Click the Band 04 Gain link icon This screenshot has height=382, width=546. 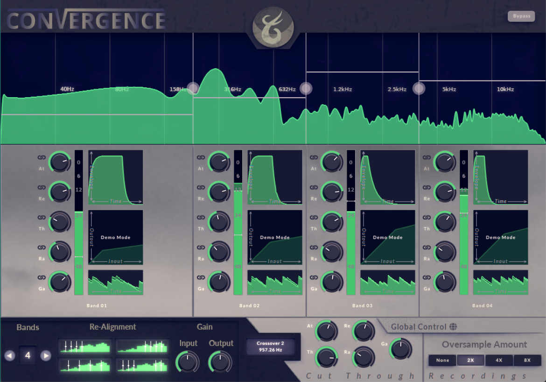click(x=427, y=277)
